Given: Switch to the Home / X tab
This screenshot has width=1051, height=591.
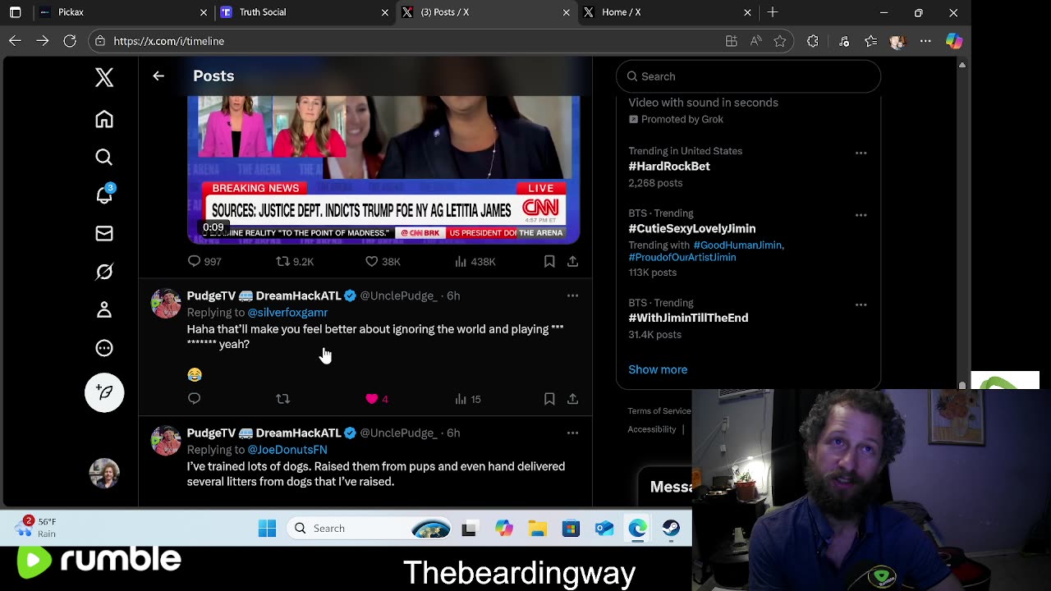Looking at the screenshot, I should pyautogui.click(x=665, y=12).
